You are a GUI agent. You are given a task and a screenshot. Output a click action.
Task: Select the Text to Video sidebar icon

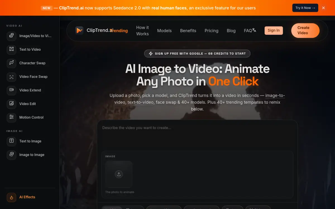[x=11, y=49]
